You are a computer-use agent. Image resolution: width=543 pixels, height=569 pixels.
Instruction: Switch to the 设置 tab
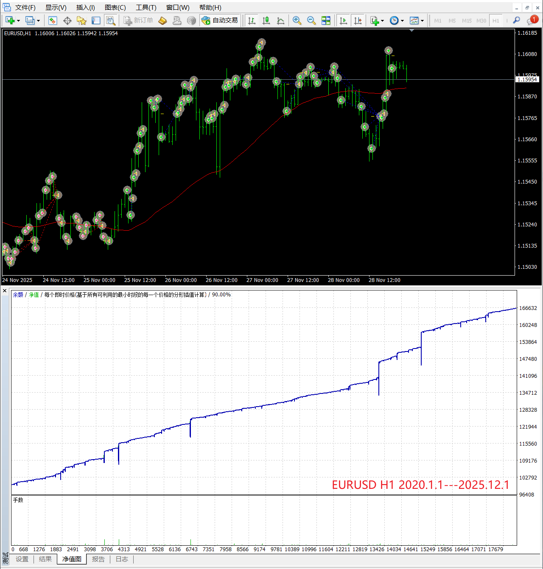pyautogui.click(x=22, y=559)
